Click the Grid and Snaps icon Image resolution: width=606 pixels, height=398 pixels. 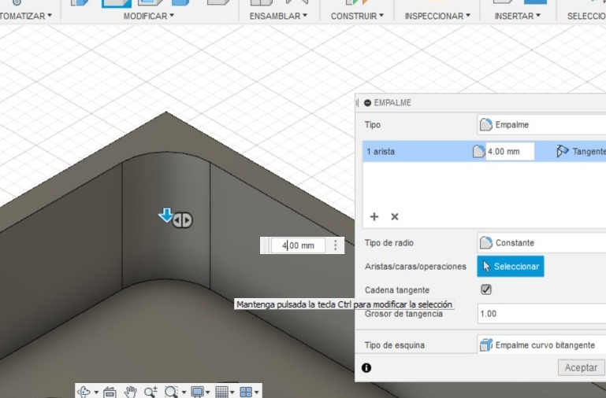point(221,392)
